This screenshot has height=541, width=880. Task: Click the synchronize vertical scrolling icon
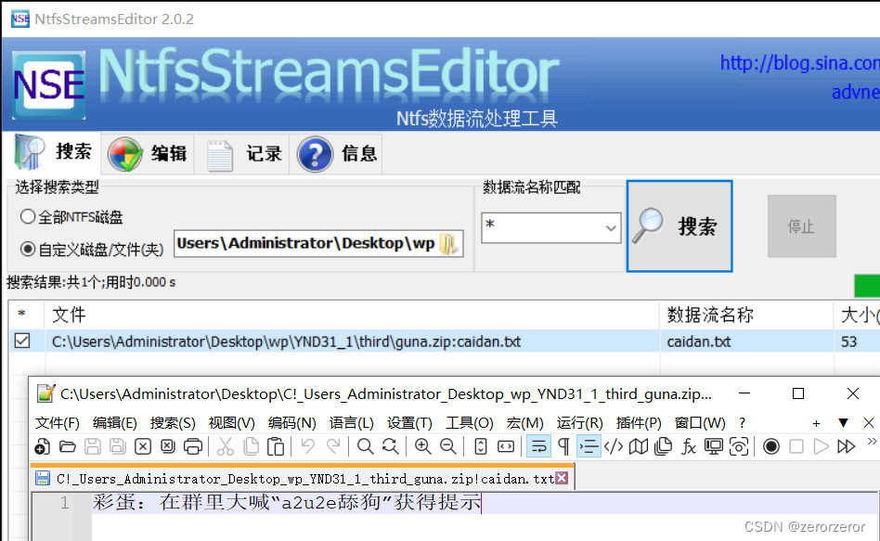coord(481,446)
